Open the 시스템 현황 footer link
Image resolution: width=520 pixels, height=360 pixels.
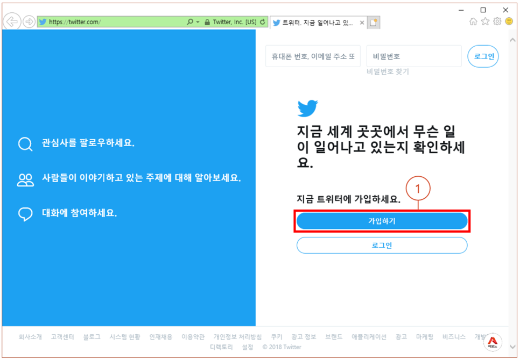click(125, 337)
